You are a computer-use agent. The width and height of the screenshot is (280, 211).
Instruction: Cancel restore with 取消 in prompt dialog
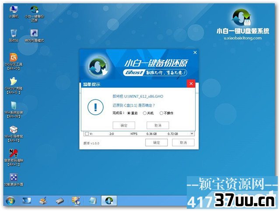[157, 126]
